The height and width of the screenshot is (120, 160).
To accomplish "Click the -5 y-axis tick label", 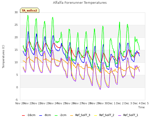I will pyautogui.click(x=16, y=100).
